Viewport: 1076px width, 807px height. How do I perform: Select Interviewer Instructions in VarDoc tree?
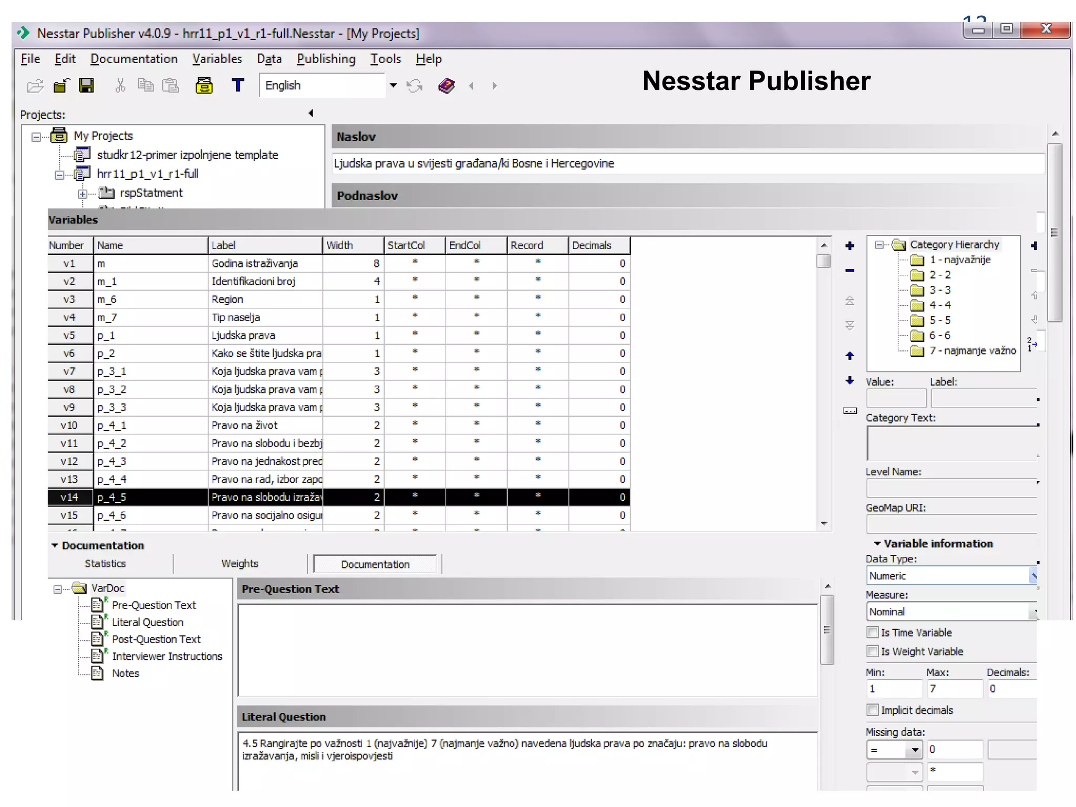[x=167, y=656]
